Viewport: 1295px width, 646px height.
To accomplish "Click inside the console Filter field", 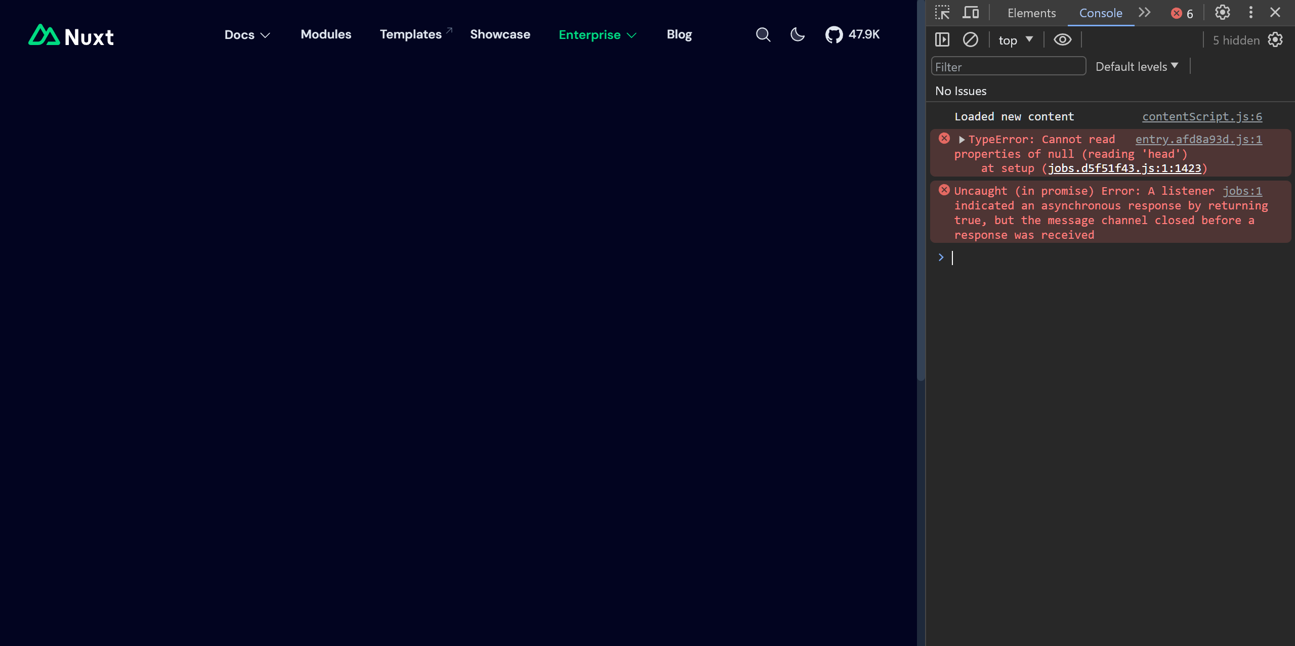I will coord(1008,66).
